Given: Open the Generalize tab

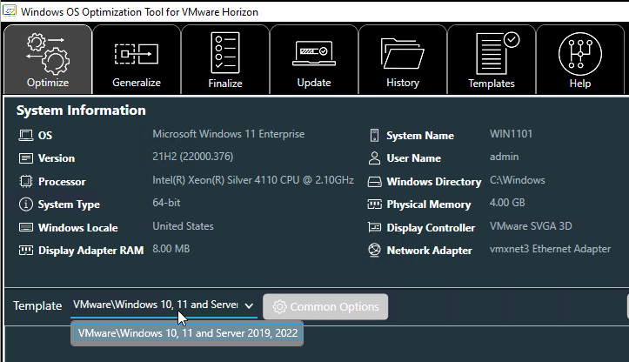Looking at the screenshot, I should point(137,59).
